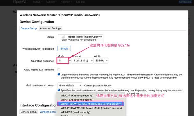Screen dimensions: 194x116
Task: Open the Status menu in top bar
Action: click(38, 2)
